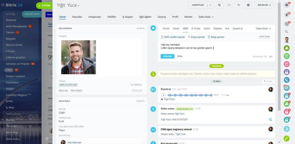
Task: Select the Görev activity tab
Action: pyautogui.click(x=176, y=28)
